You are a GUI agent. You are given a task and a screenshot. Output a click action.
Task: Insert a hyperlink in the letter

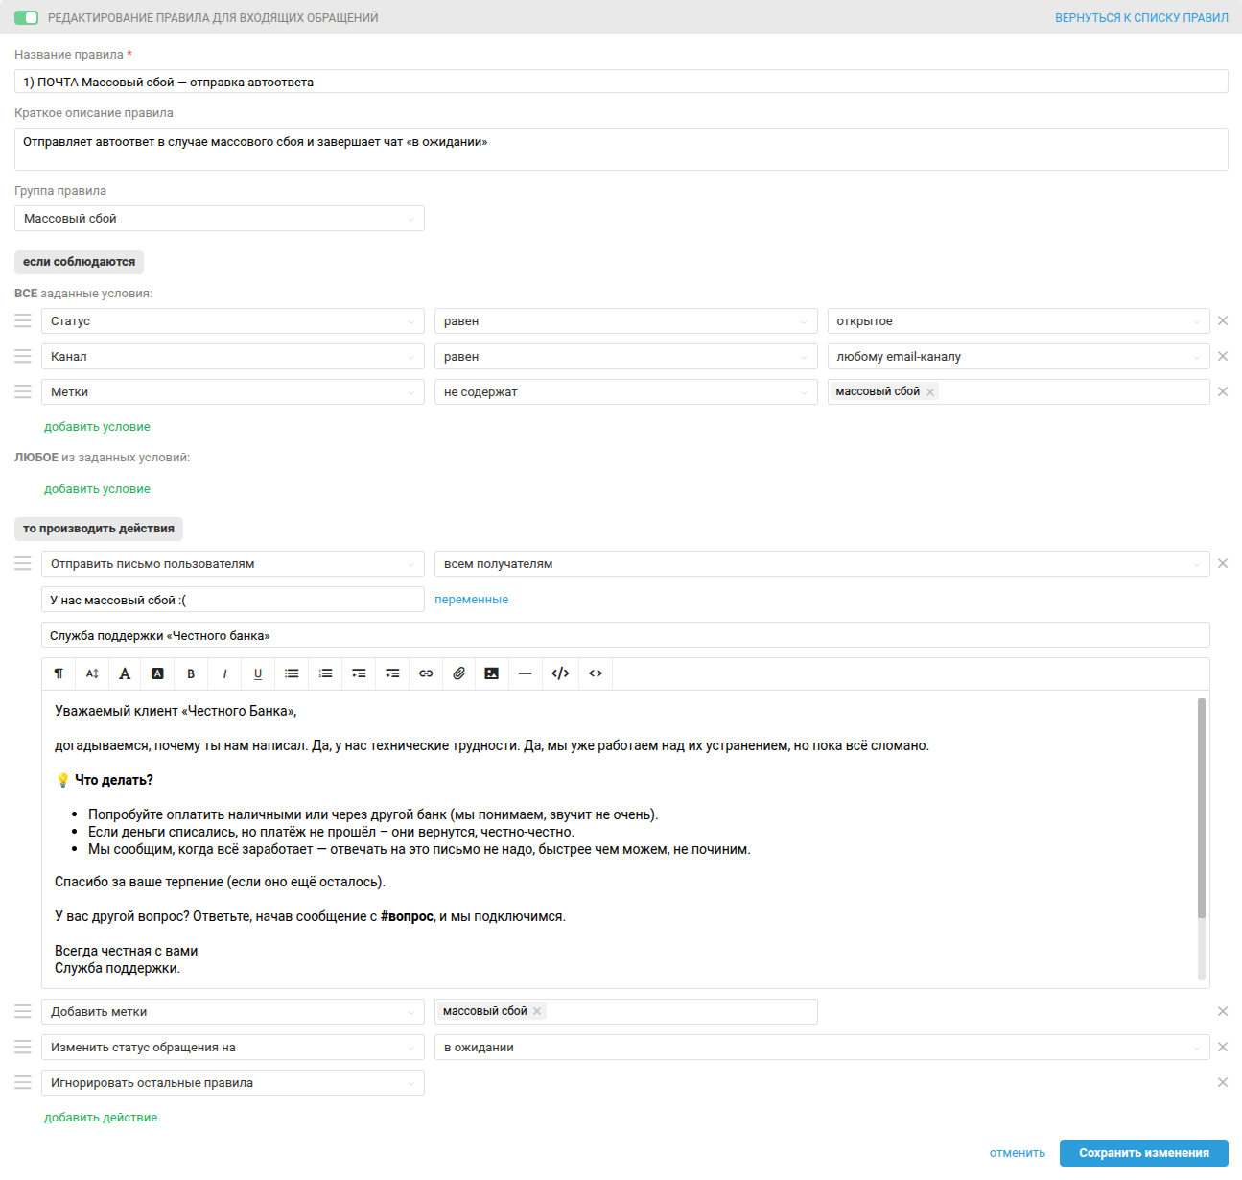[426, 673]
